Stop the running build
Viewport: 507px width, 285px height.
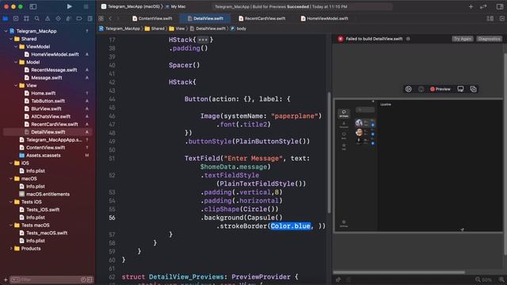click(x=86, y=6)
